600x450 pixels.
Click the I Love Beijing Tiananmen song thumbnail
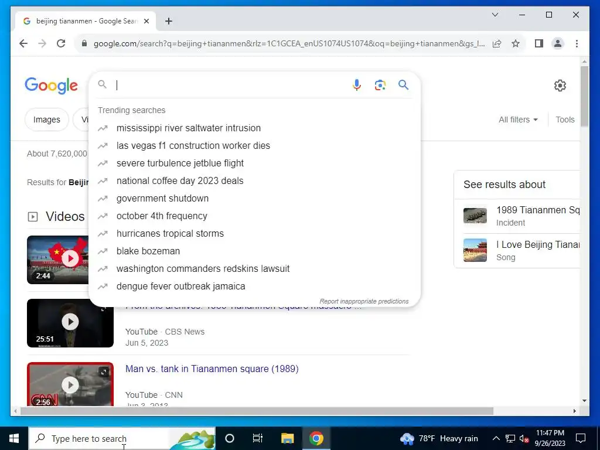(475, 250)
